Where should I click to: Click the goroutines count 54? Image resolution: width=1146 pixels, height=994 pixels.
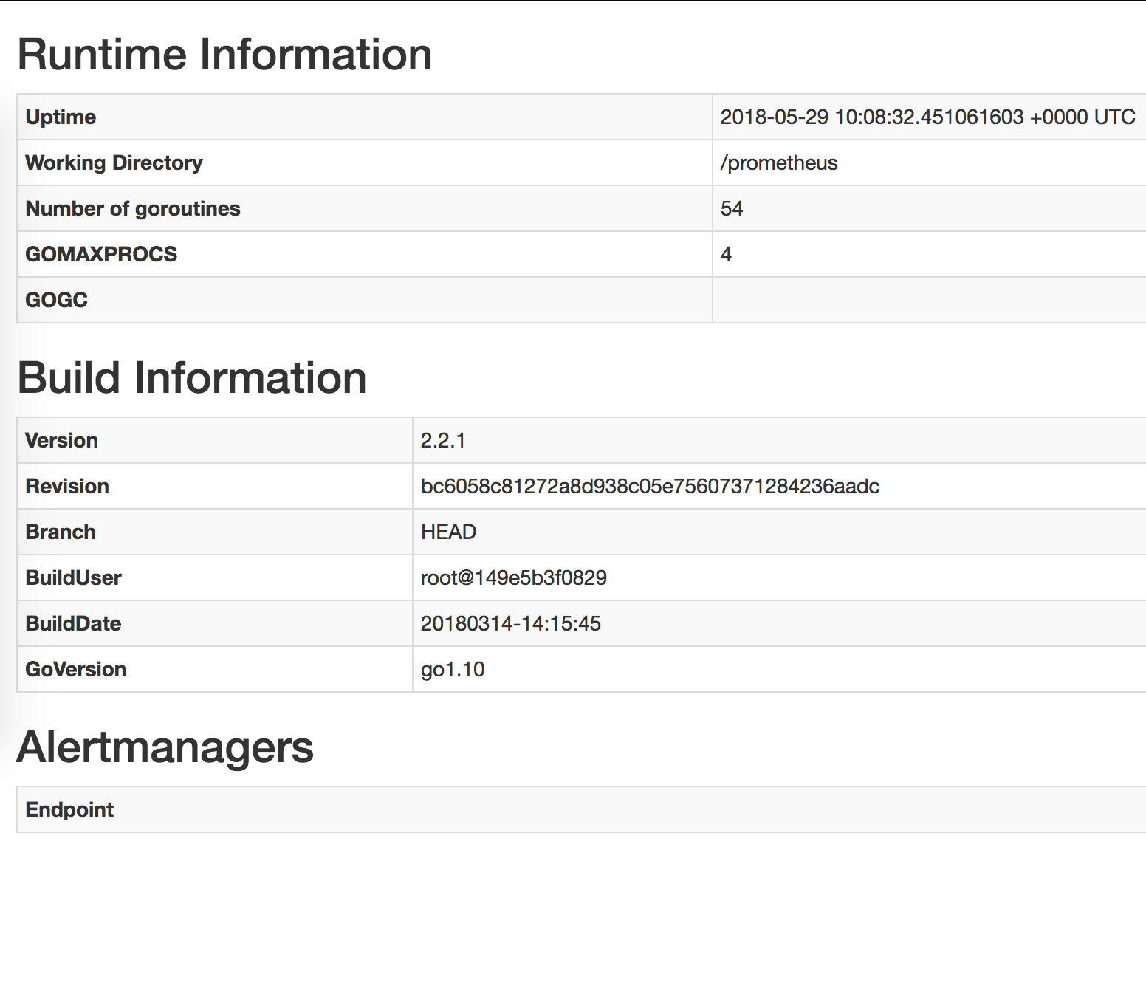coord(732,208)
